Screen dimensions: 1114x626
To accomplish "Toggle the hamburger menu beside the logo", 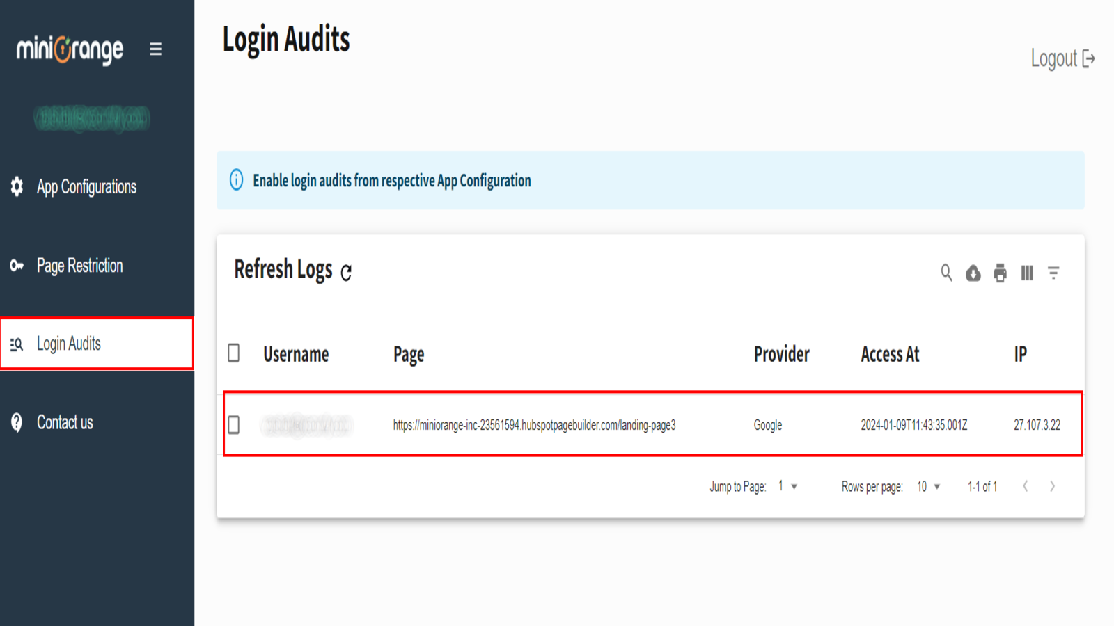I will point(155,49).
